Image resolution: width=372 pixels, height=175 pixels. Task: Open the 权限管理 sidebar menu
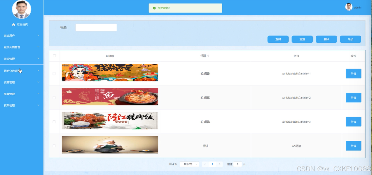tap(22, 106)
